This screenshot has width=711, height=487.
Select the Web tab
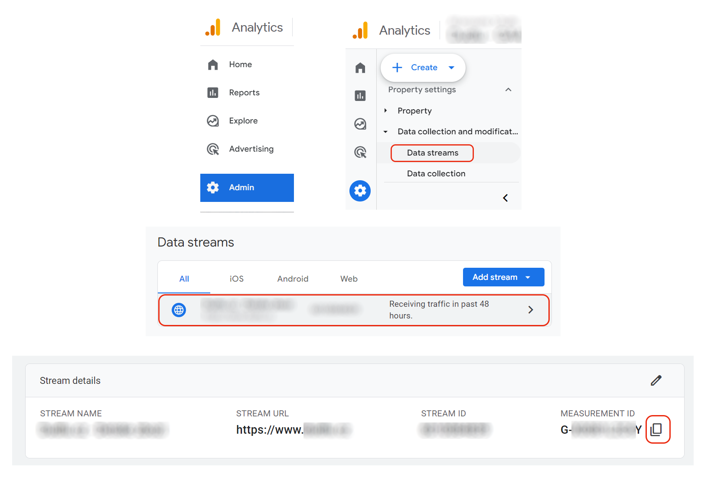pos(349,279)
